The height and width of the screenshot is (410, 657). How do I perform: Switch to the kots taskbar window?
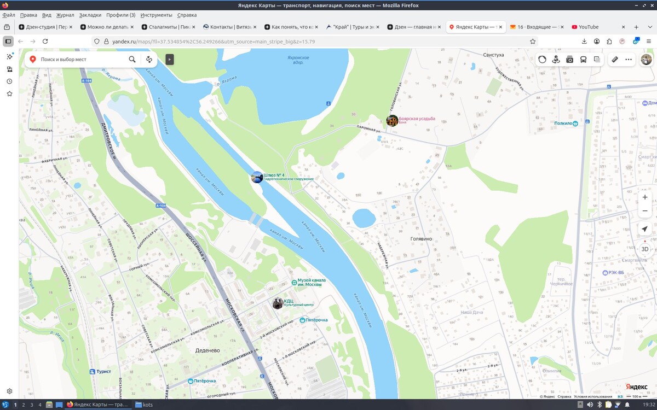click(144, 405)
